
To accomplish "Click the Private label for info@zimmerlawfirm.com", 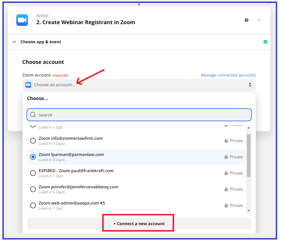I will pos(237,141).
